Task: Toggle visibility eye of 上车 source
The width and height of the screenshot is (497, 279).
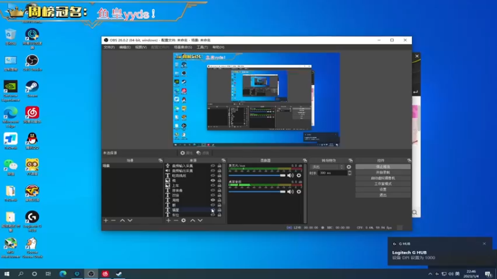Action: pos(212,185)
